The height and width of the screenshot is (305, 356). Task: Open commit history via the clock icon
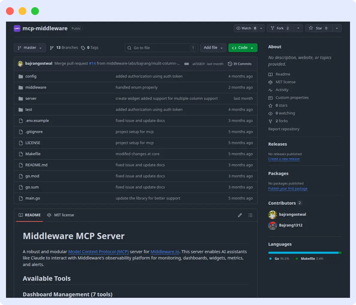(229, 64)
